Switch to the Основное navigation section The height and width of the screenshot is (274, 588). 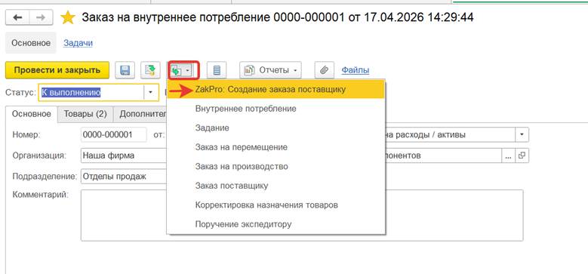(31, 43)
